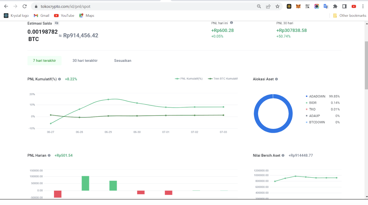
Task: Click the info icon next to PNL hari ini
Action: [231, 23]
